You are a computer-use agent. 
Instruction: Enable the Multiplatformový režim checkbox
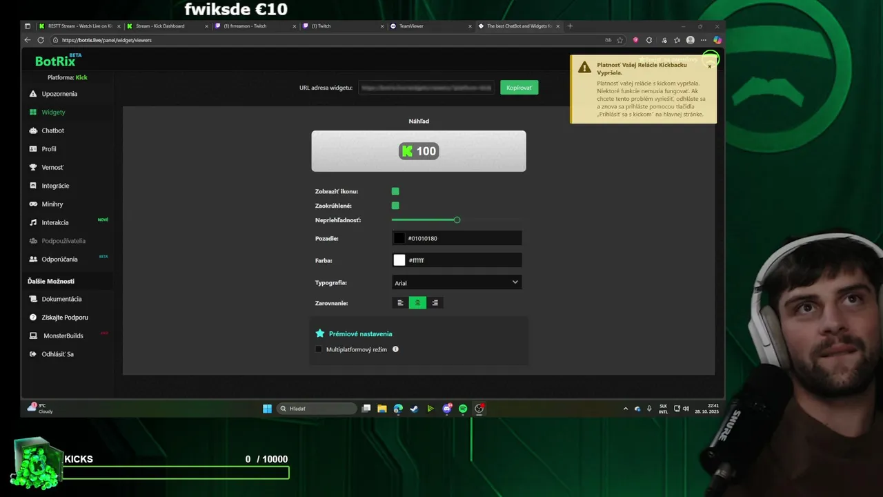tap(319, 349)
